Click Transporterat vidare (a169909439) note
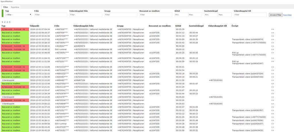 tap(248, 131)
